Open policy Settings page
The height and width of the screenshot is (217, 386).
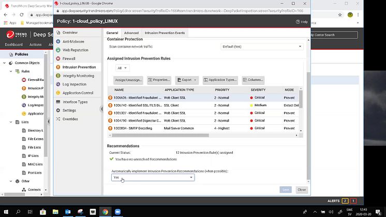69,110
